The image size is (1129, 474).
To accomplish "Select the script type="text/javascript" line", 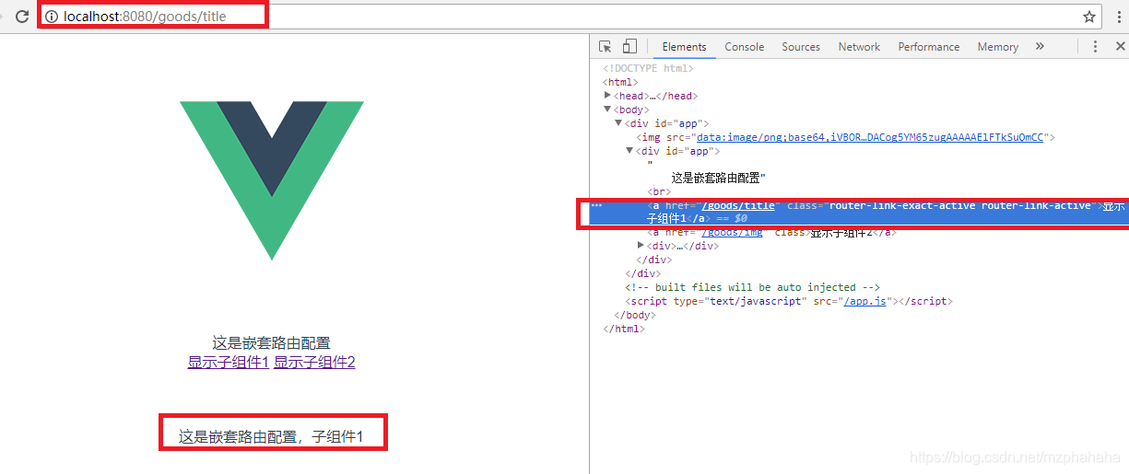I will click(x=789, y=301).
